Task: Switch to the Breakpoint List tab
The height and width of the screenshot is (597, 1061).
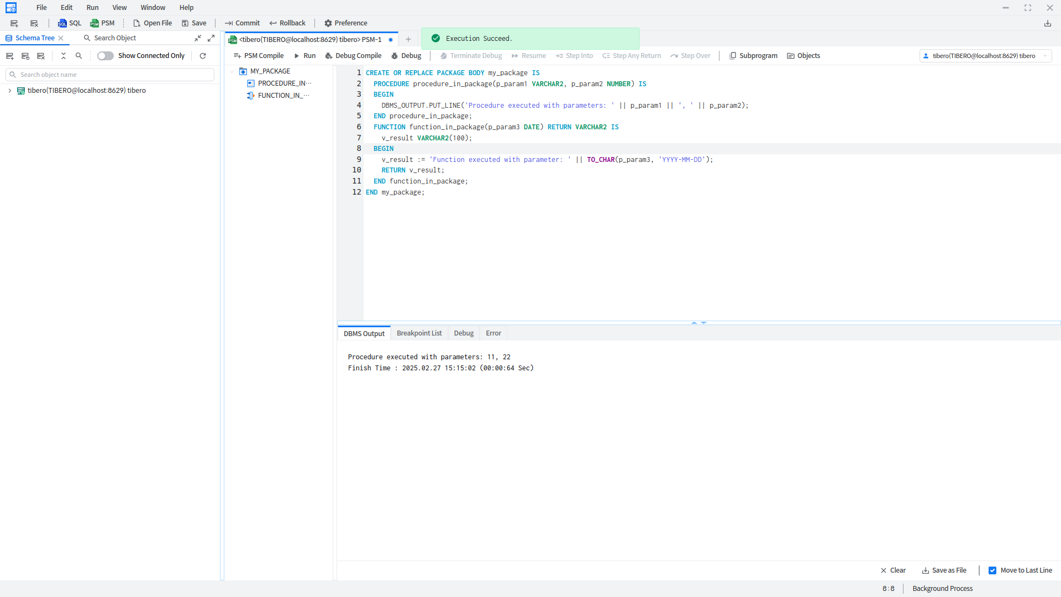Action: tap(419, 333)
